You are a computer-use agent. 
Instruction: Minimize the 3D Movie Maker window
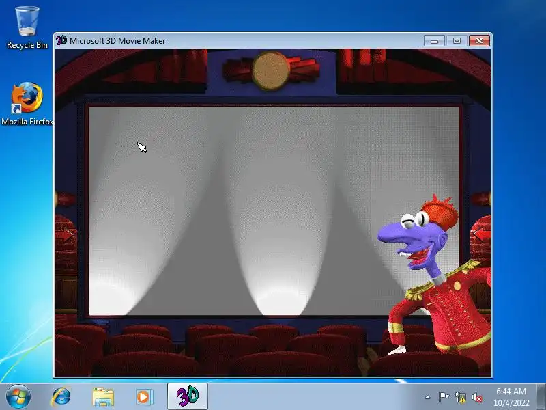(x=434, y=41)
